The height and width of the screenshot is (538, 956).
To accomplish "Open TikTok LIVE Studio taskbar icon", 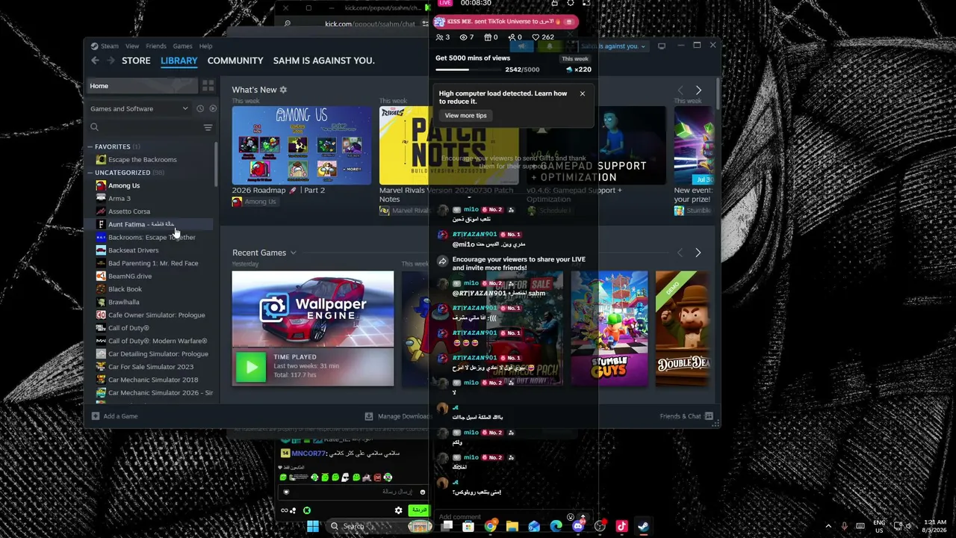I will pyautogui.click(x=621, y=526).
